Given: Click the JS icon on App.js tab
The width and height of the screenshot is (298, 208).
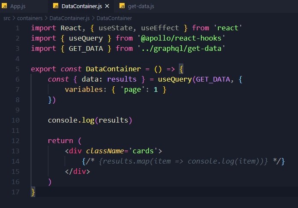Looking at the screenshot, I should tap(4, 6).
